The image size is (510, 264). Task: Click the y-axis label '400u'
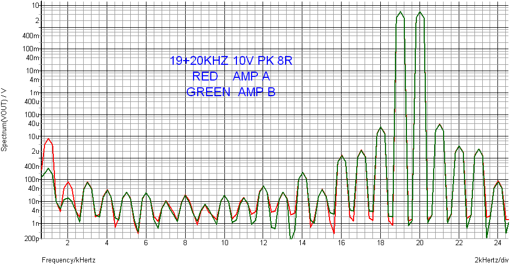32,101
